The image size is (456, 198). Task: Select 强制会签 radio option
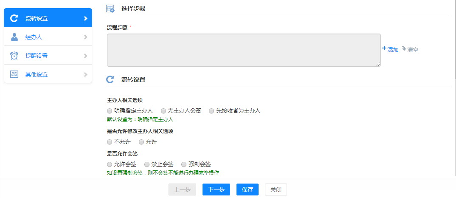click(x=184, y=164)
